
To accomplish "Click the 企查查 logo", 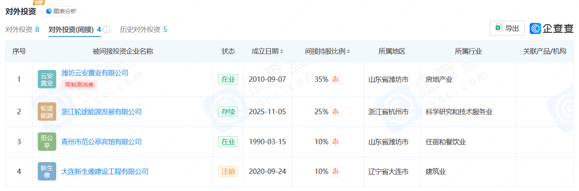I will (551, 28).
